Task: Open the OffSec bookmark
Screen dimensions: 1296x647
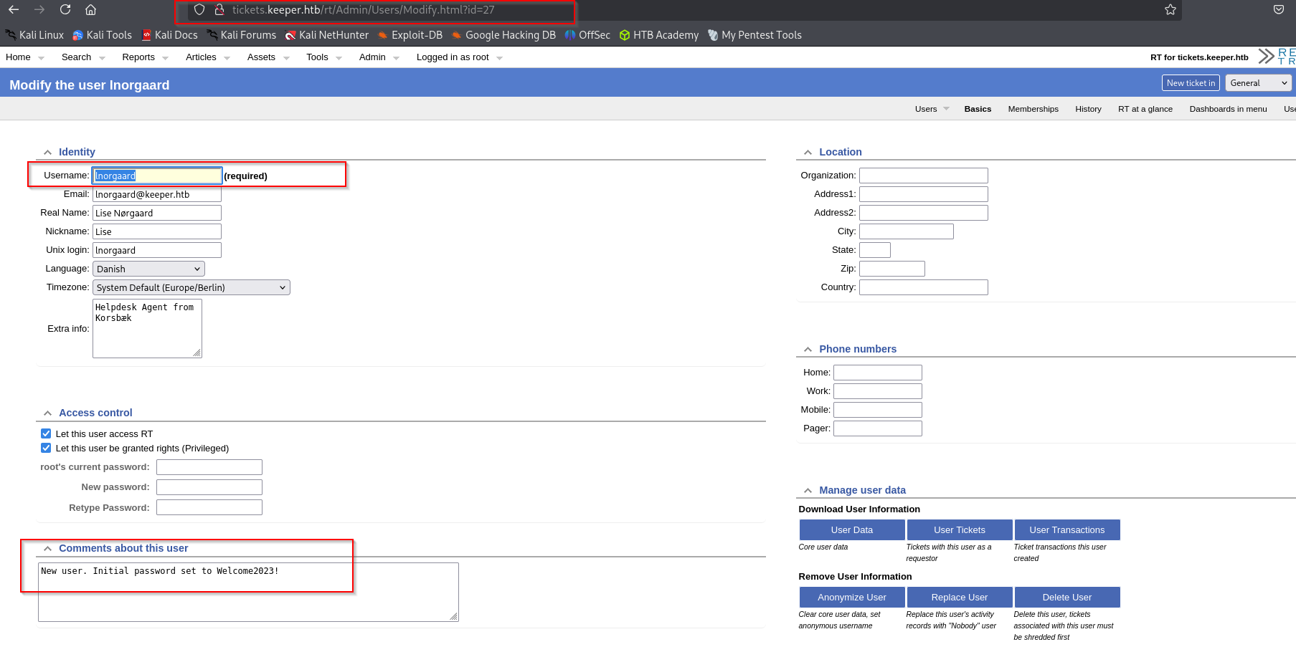Action: click(x=587, y=35)
